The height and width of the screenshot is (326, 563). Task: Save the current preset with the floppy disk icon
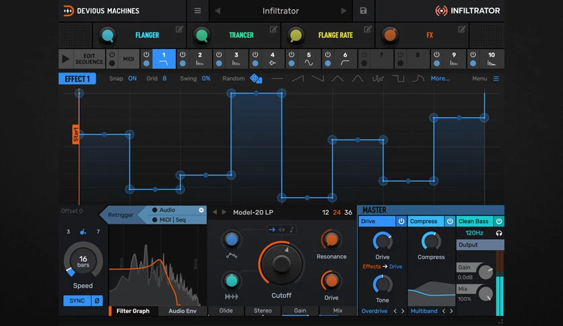coord(364,11)
